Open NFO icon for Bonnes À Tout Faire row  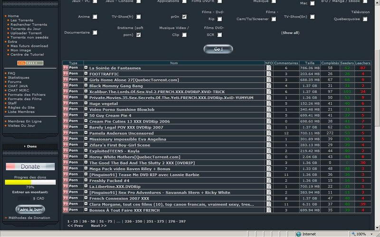tap(269, 210)
